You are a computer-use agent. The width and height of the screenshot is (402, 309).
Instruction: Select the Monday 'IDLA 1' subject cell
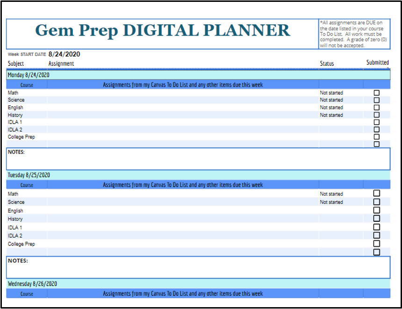[x=27, y=122]
